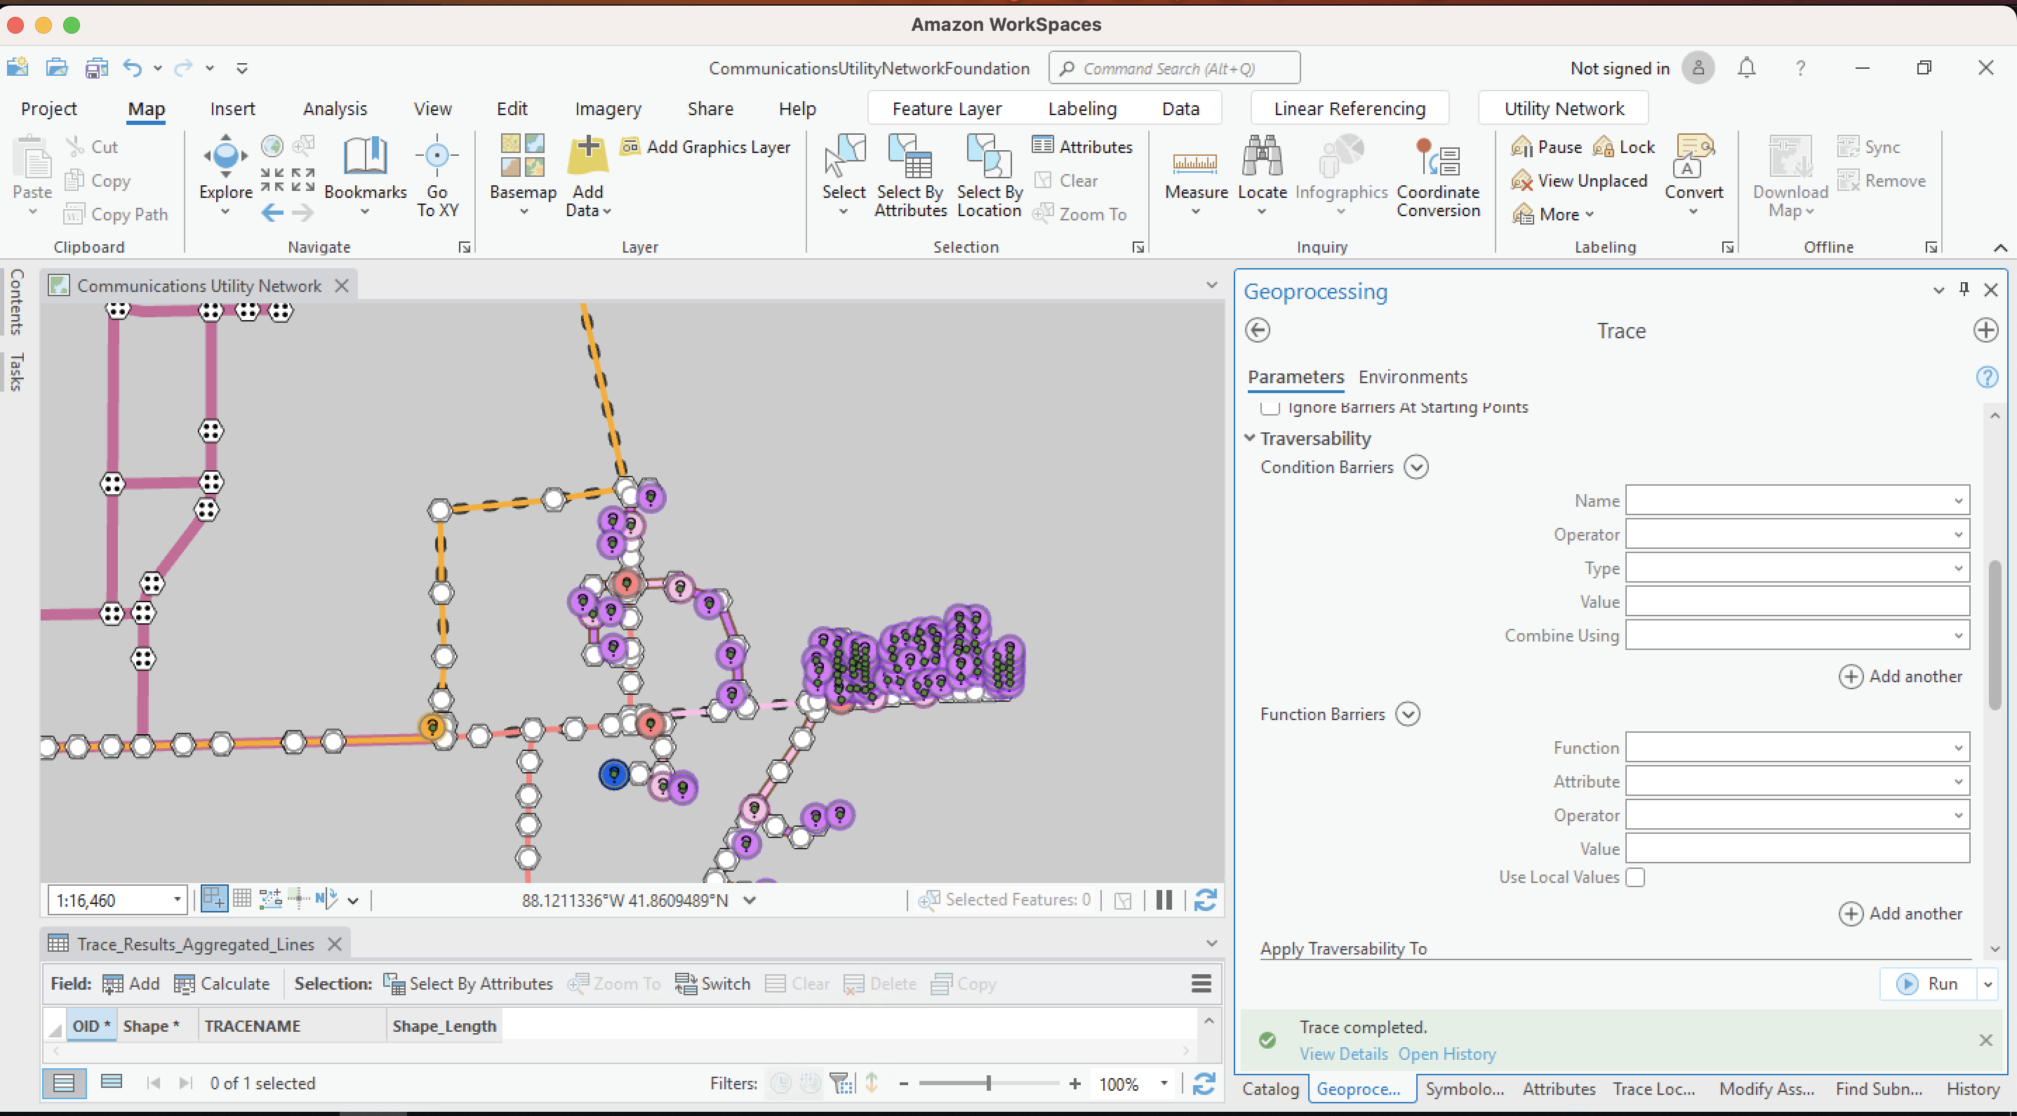Switch to Trace Locations pane tab
Viewport: 2017px width, 1116px height.
coord(1653,1089)
